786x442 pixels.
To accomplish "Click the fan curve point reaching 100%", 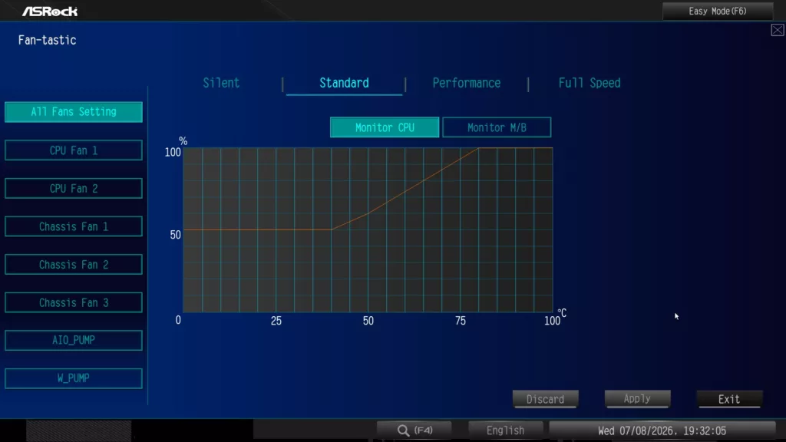I will coord(478,148).
